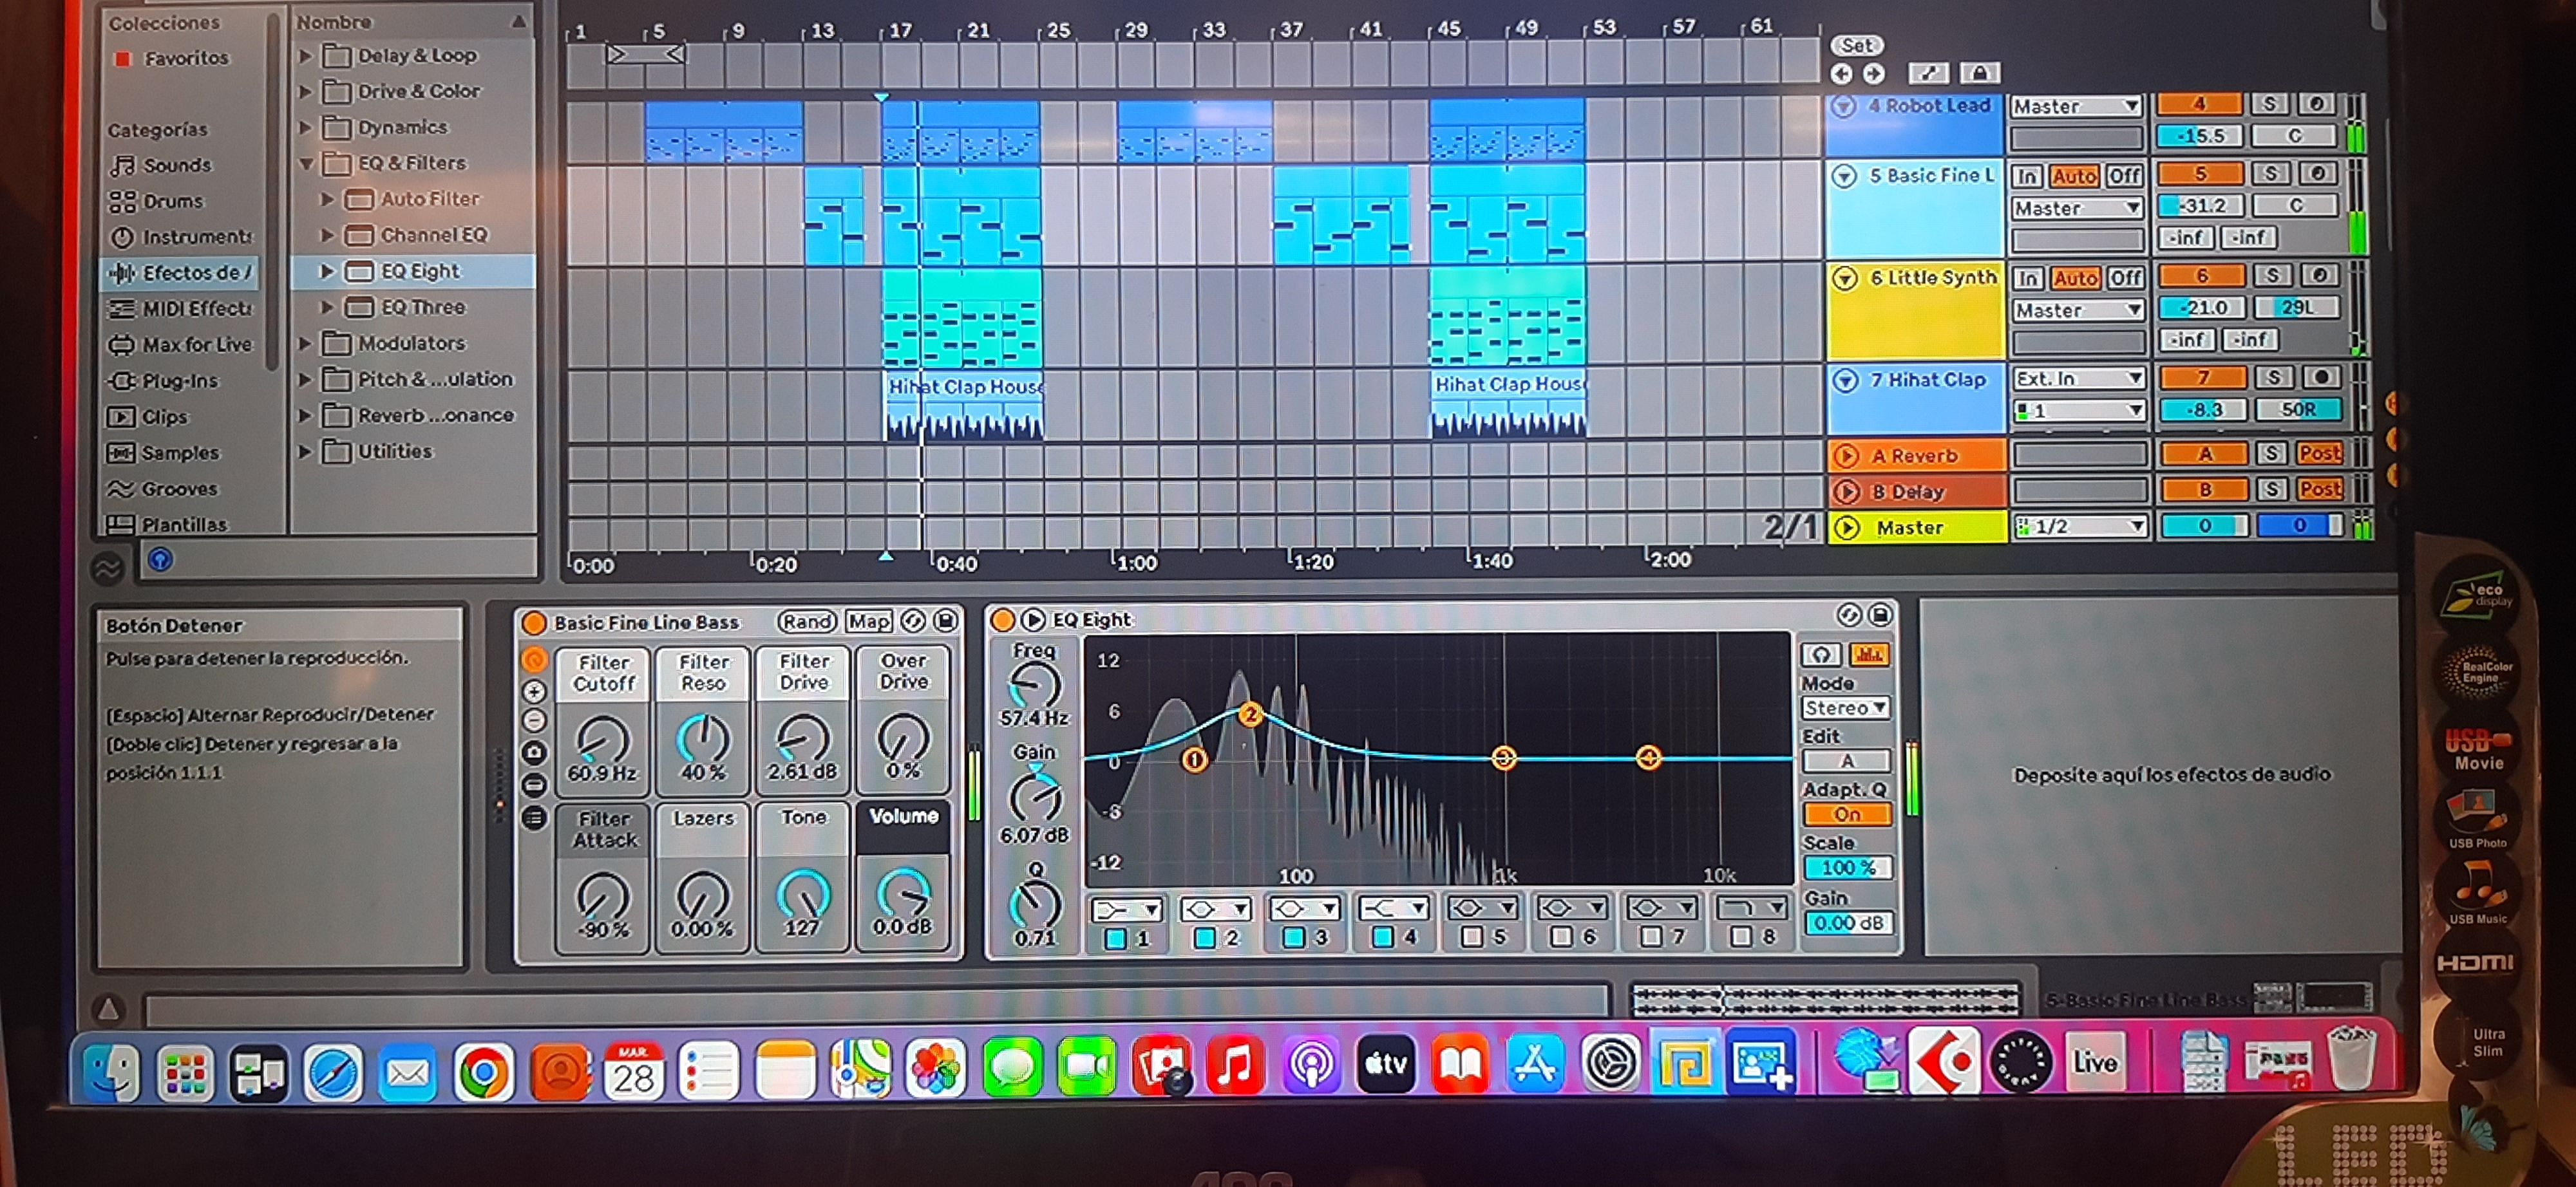Screen dimensions: 2576x1187
Task: Disable EQ band 4 activator
Action: click(1382, 937)
